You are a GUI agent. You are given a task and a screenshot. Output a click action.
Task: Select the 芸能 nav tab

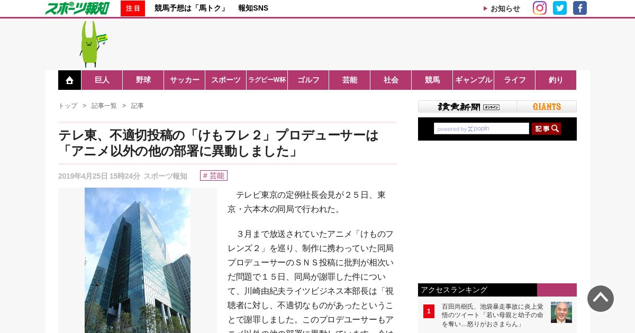(x=350, y=80)
